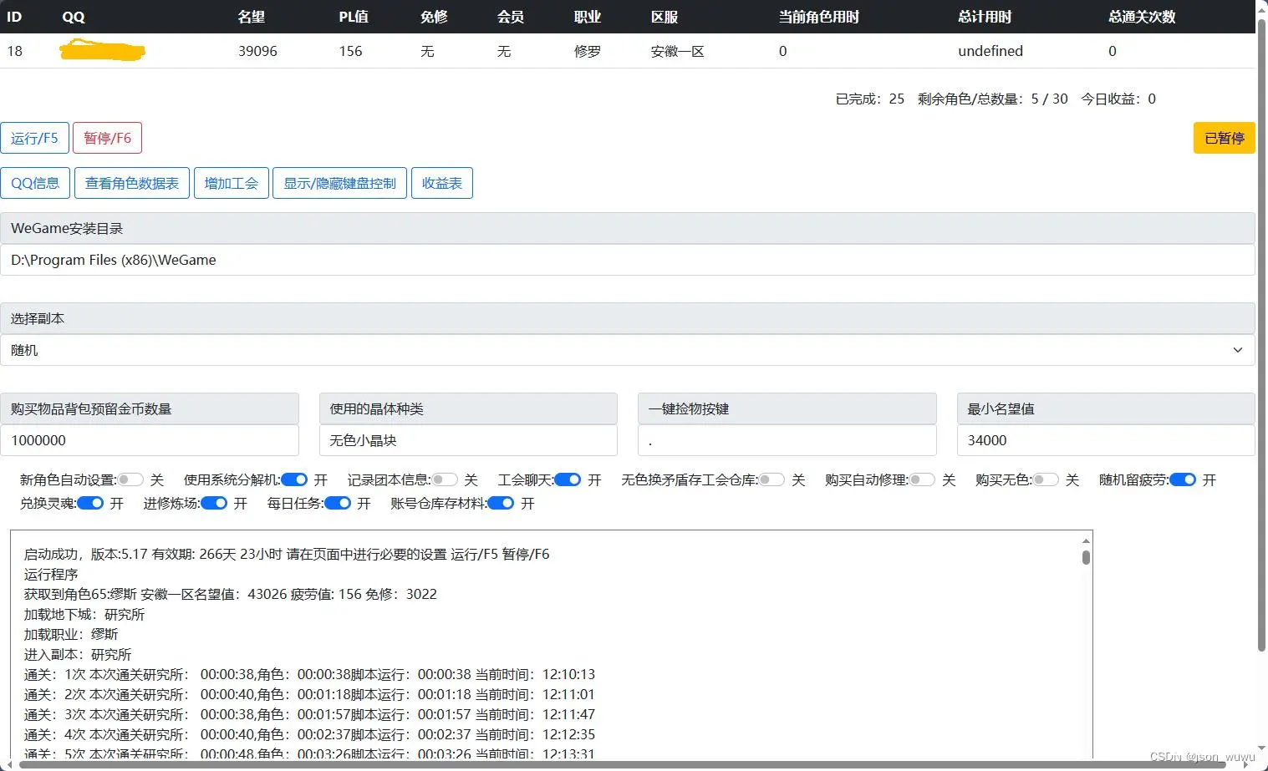Toggle the 记录团本信息 switch

click(x=445, y=479)
